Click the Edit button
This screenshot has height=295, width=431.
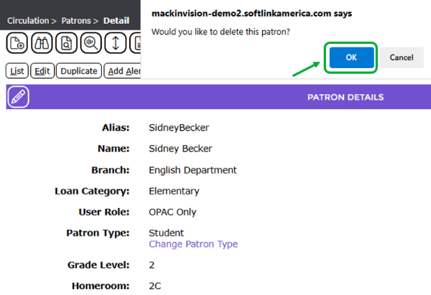click(42, 71)
